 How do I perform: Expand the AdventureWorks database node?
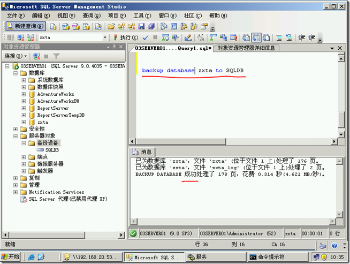coord(24,94)
